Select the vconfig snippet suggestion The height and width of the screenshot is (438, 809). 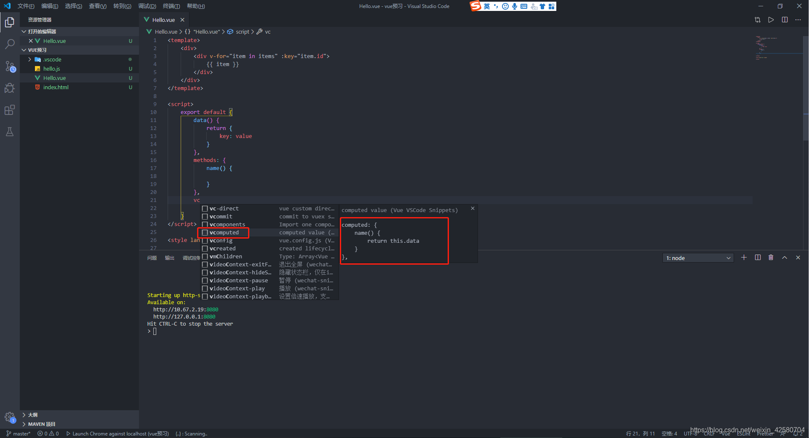coord(270,241)
